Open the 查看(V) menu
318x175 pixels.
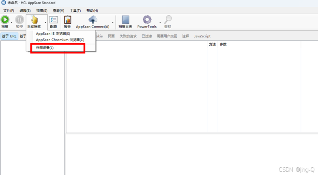click(58, 11)
